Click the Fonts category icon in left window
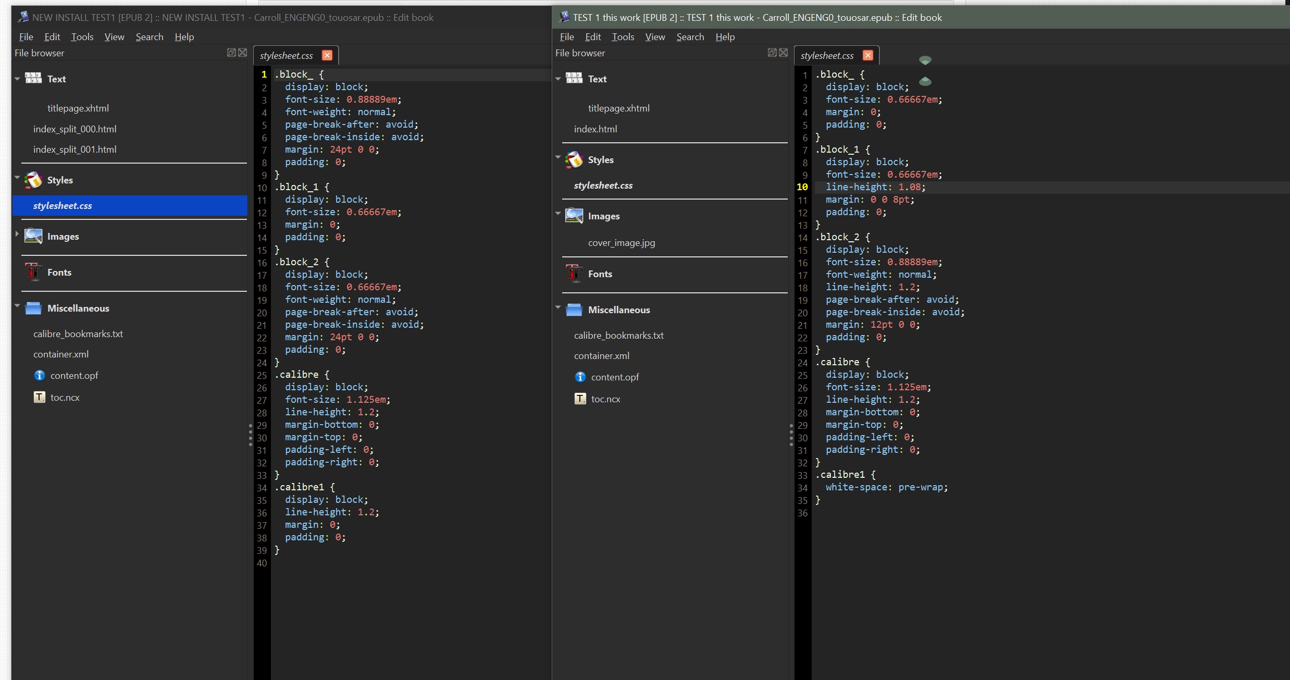1290x680 pixels. [x=33, y=272]
